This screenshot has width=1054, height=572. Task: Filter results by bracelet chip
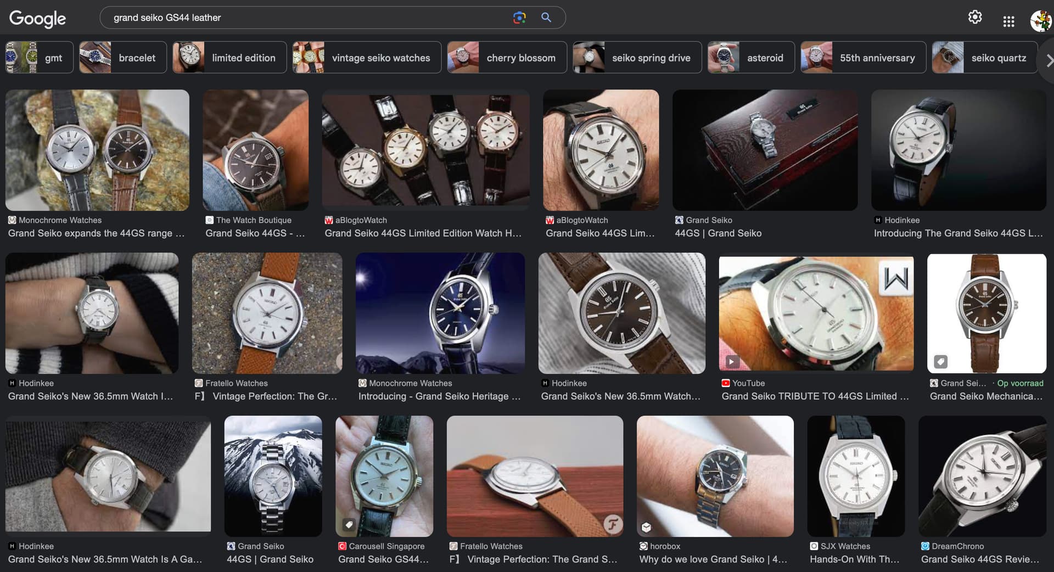click(x=123, y=58)
